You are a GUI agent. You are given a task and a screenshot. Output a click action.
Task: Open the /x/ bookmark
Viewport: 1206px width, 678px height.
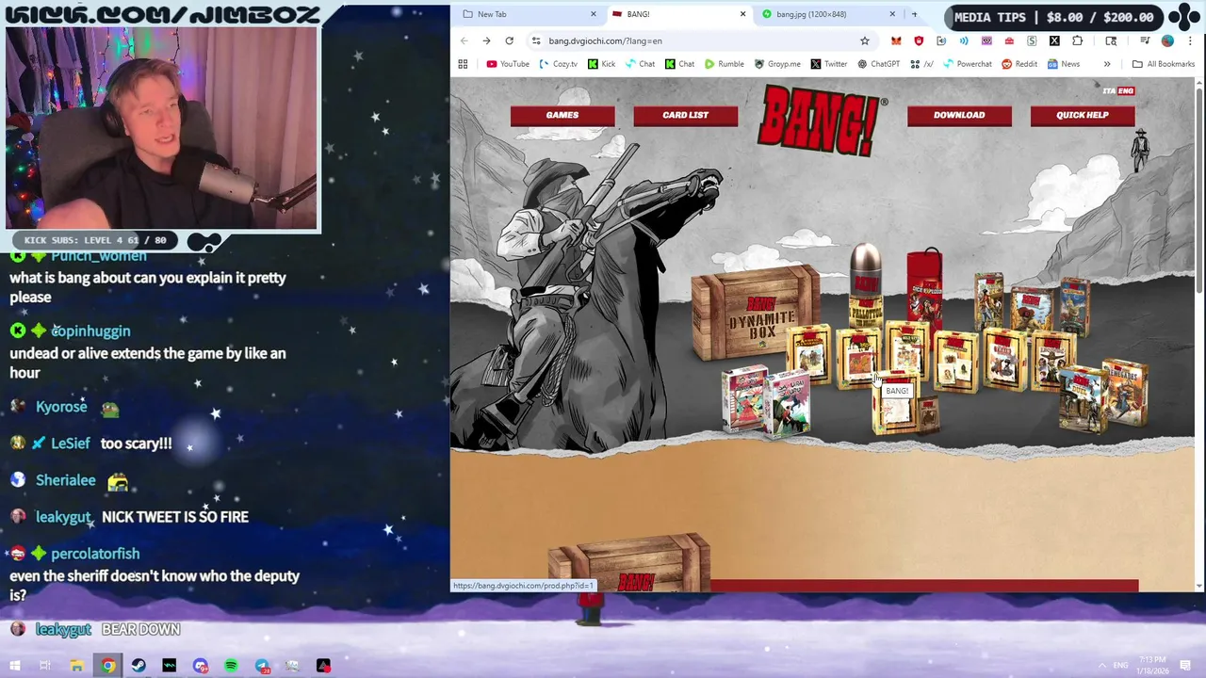point(921,64)
